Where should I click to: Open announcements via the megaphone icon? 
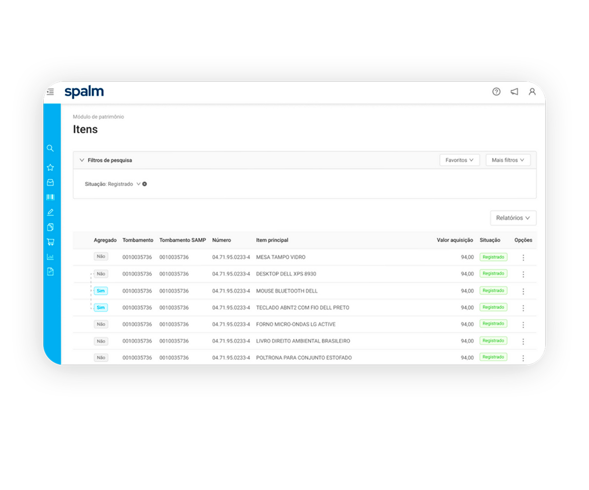tap(514, 92)
